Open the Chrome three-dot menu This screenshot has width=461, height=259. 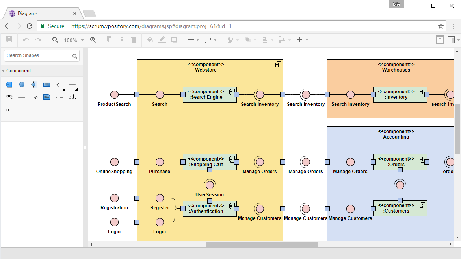454,26
